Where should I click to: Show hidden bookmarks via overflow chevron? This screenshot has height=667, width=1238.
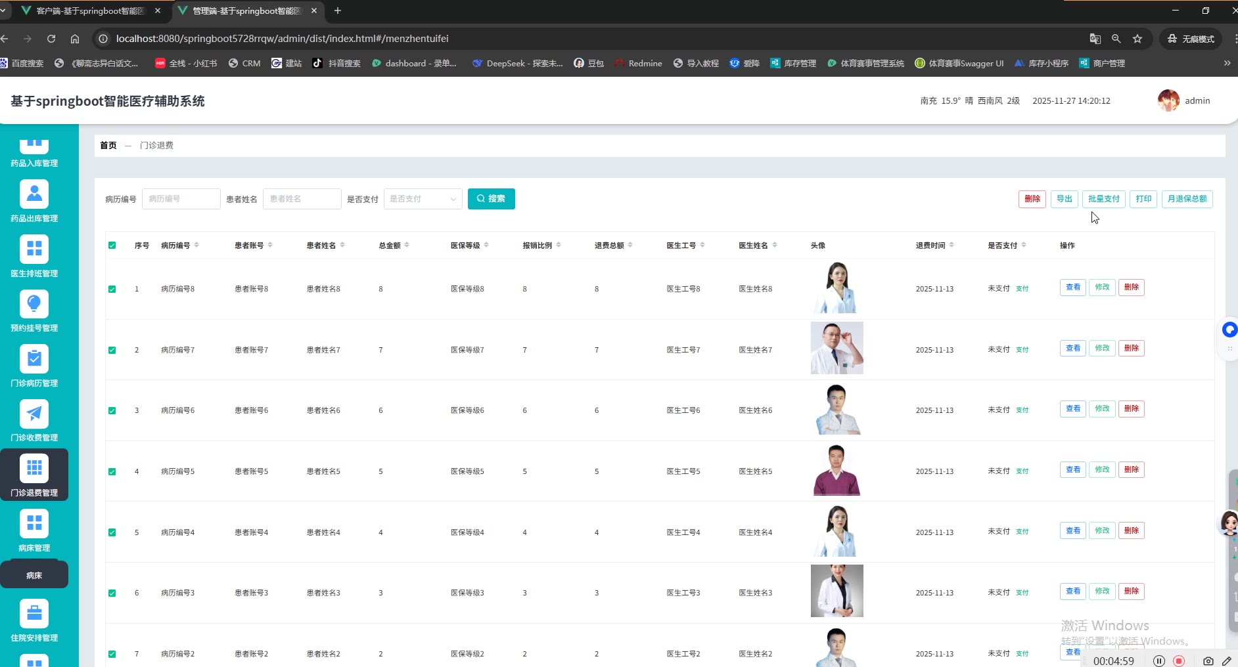(1227, 63)
